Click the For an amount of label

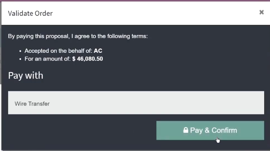pyautogui.click(x=48, y=59)
